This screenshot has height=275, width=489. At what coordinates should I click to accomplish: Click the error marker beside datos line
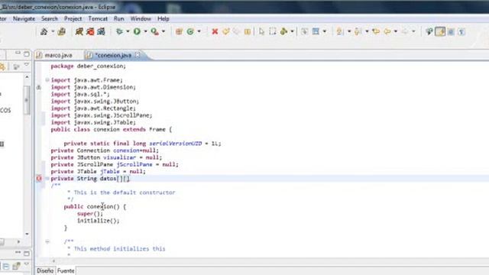tap(39, 178)
